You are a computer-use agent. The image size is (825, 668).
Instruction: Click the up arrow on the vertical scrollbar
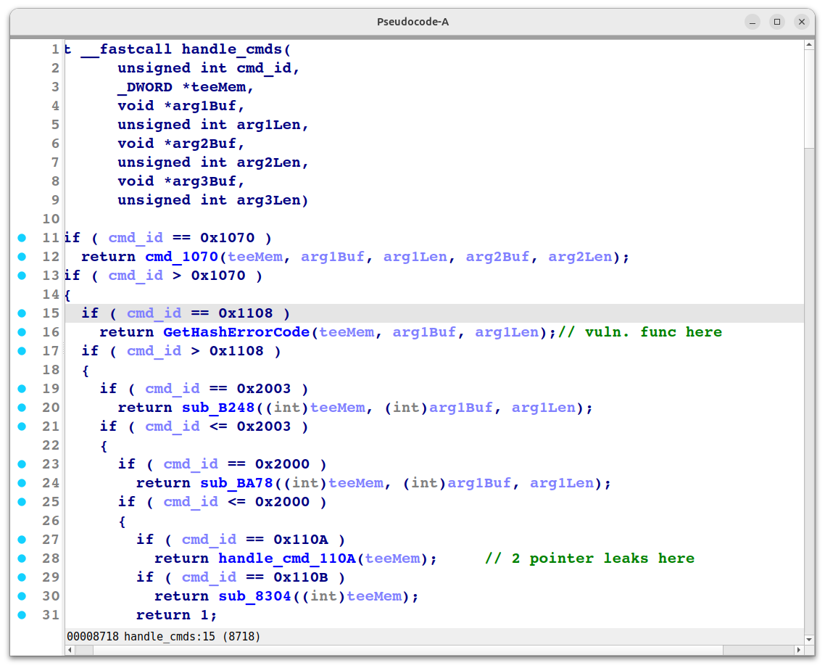pos(808,44)
